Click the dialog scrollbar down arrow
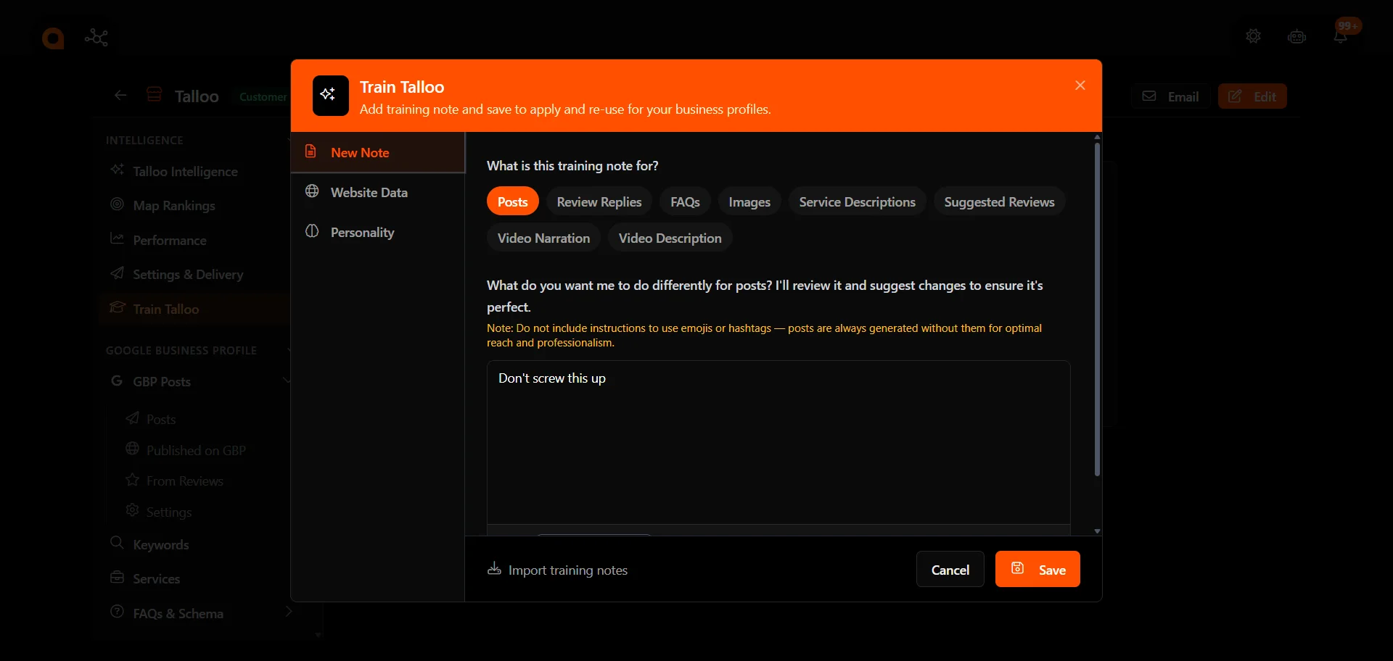Screen dimensions: 1393x661 [1097, 531]
